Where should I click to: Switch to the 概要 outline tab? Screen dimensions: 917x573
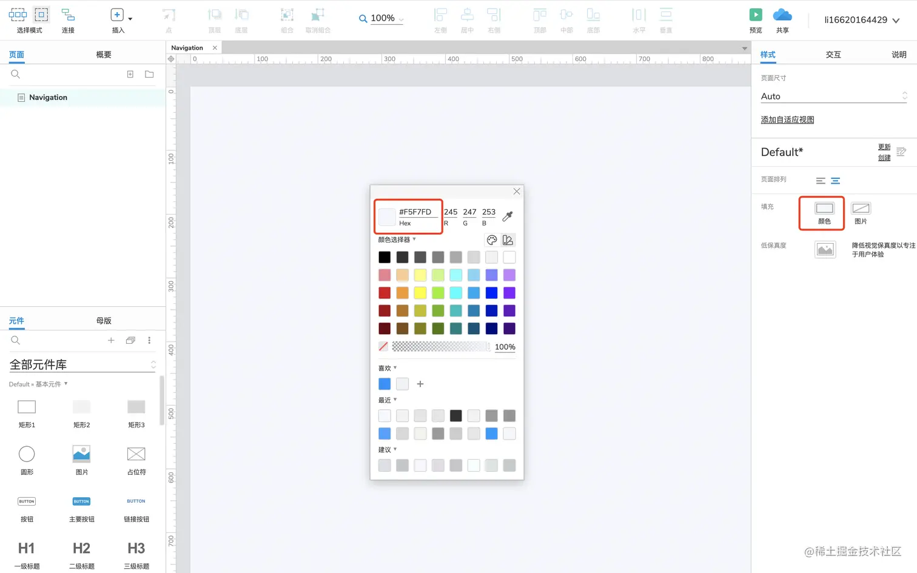coord(104,55)
